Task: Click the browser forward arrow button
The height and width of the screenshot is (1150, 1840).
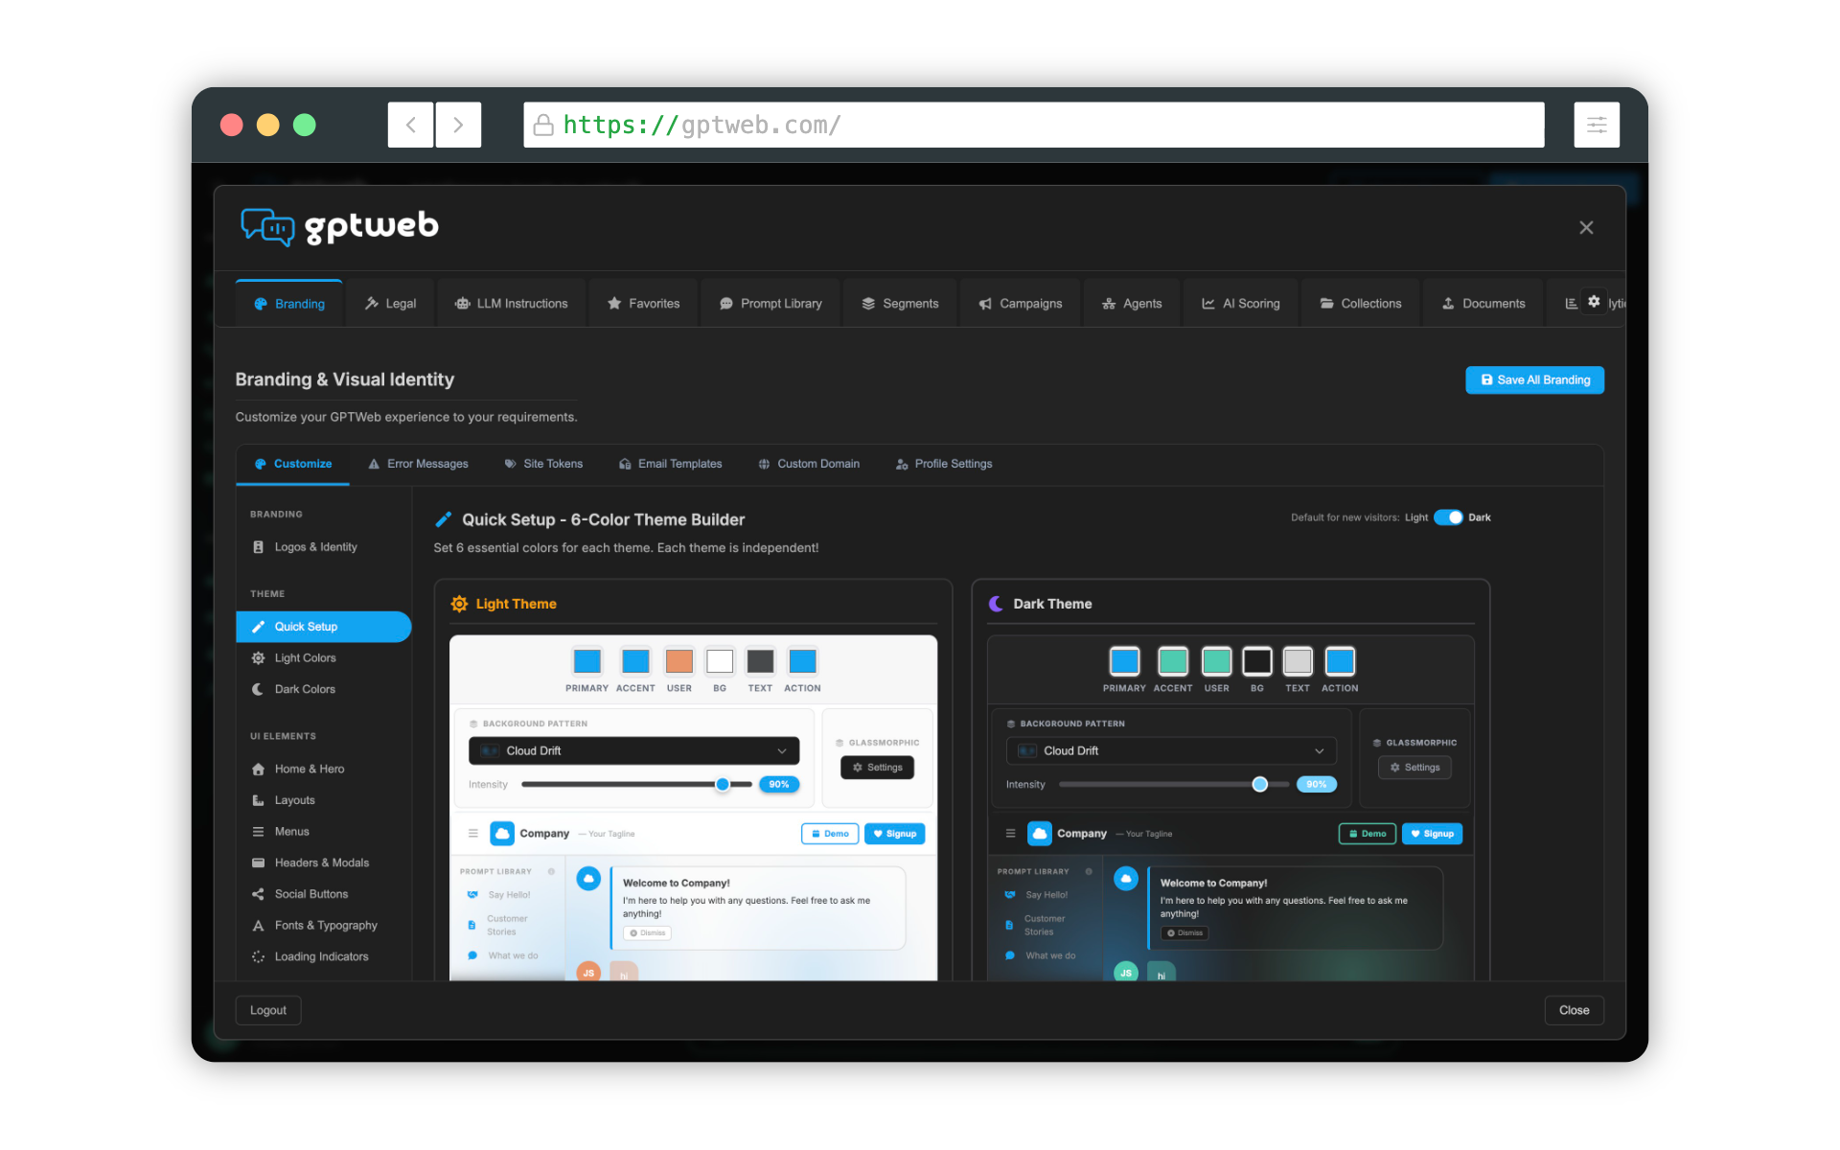Action: 458,125
